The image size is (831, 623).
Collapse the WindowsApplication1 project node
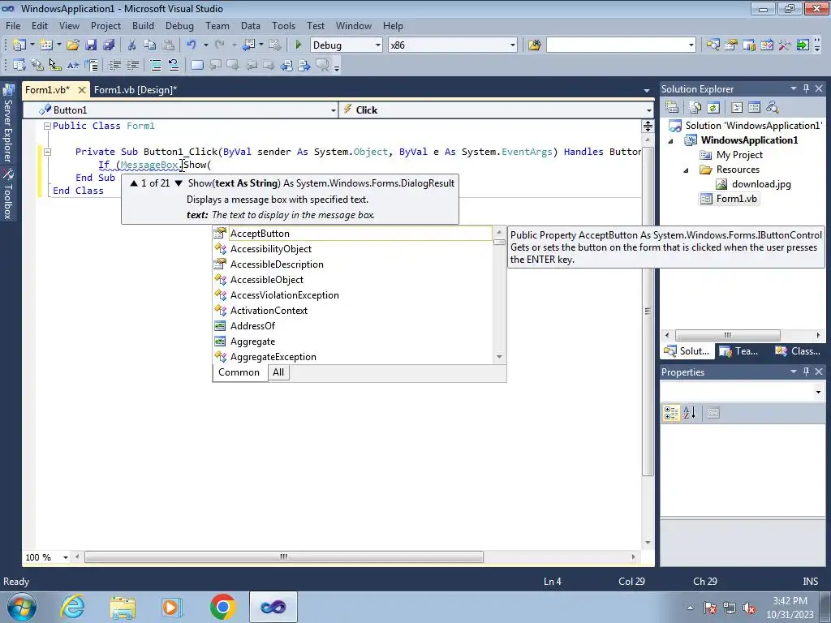coord(671,141)
